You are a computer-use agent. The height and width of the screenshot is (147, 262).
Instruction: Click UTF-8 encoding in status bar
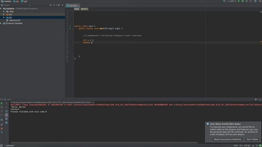[247, 145]
